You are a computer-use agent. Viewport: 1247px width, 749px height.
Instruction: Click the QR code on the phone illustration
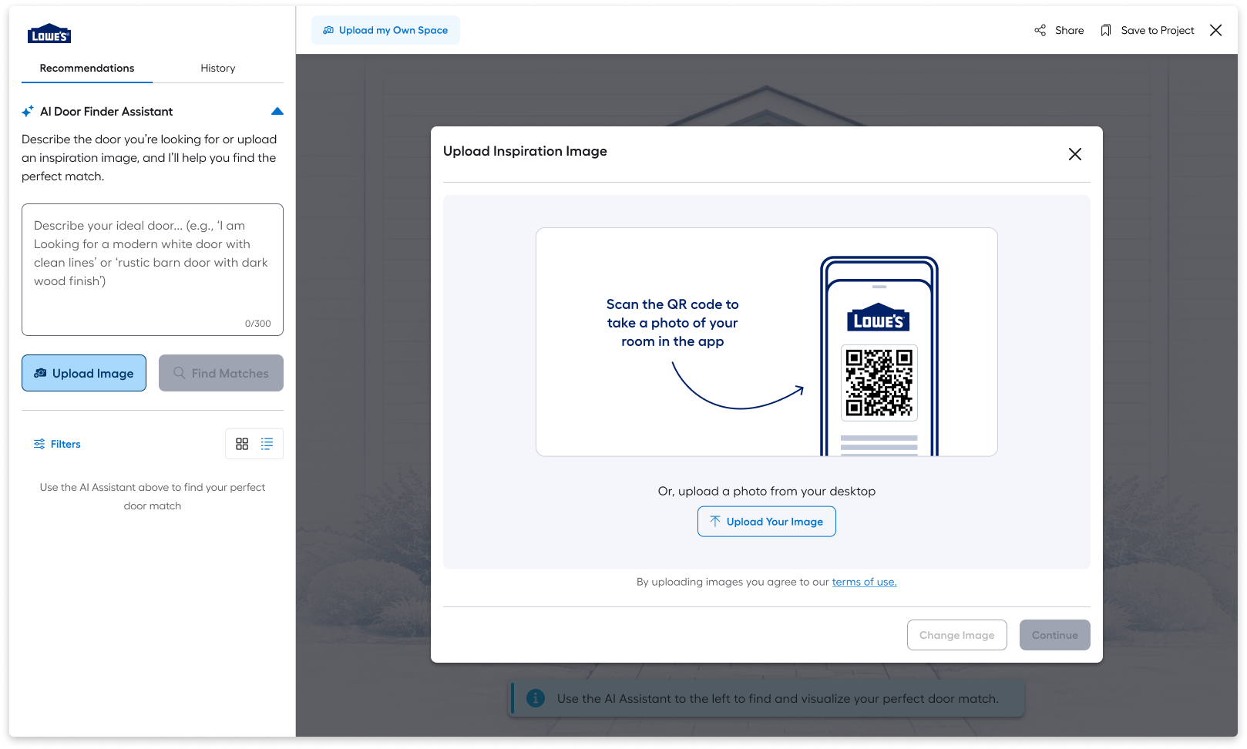tap(879, 382)
